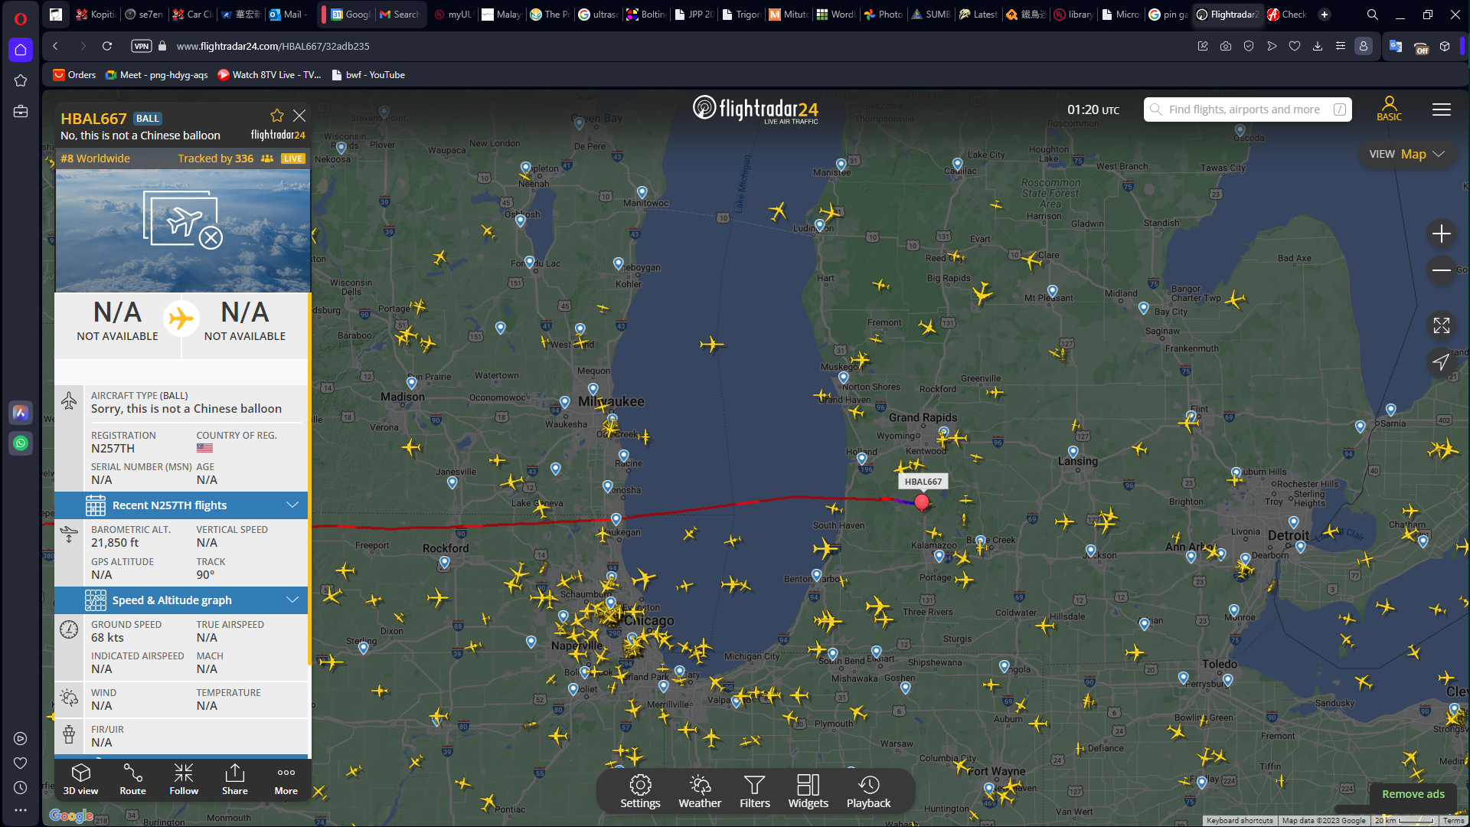Open 3D view of the flight
This screenshot has width=1470, height=827.
[80, 780]
